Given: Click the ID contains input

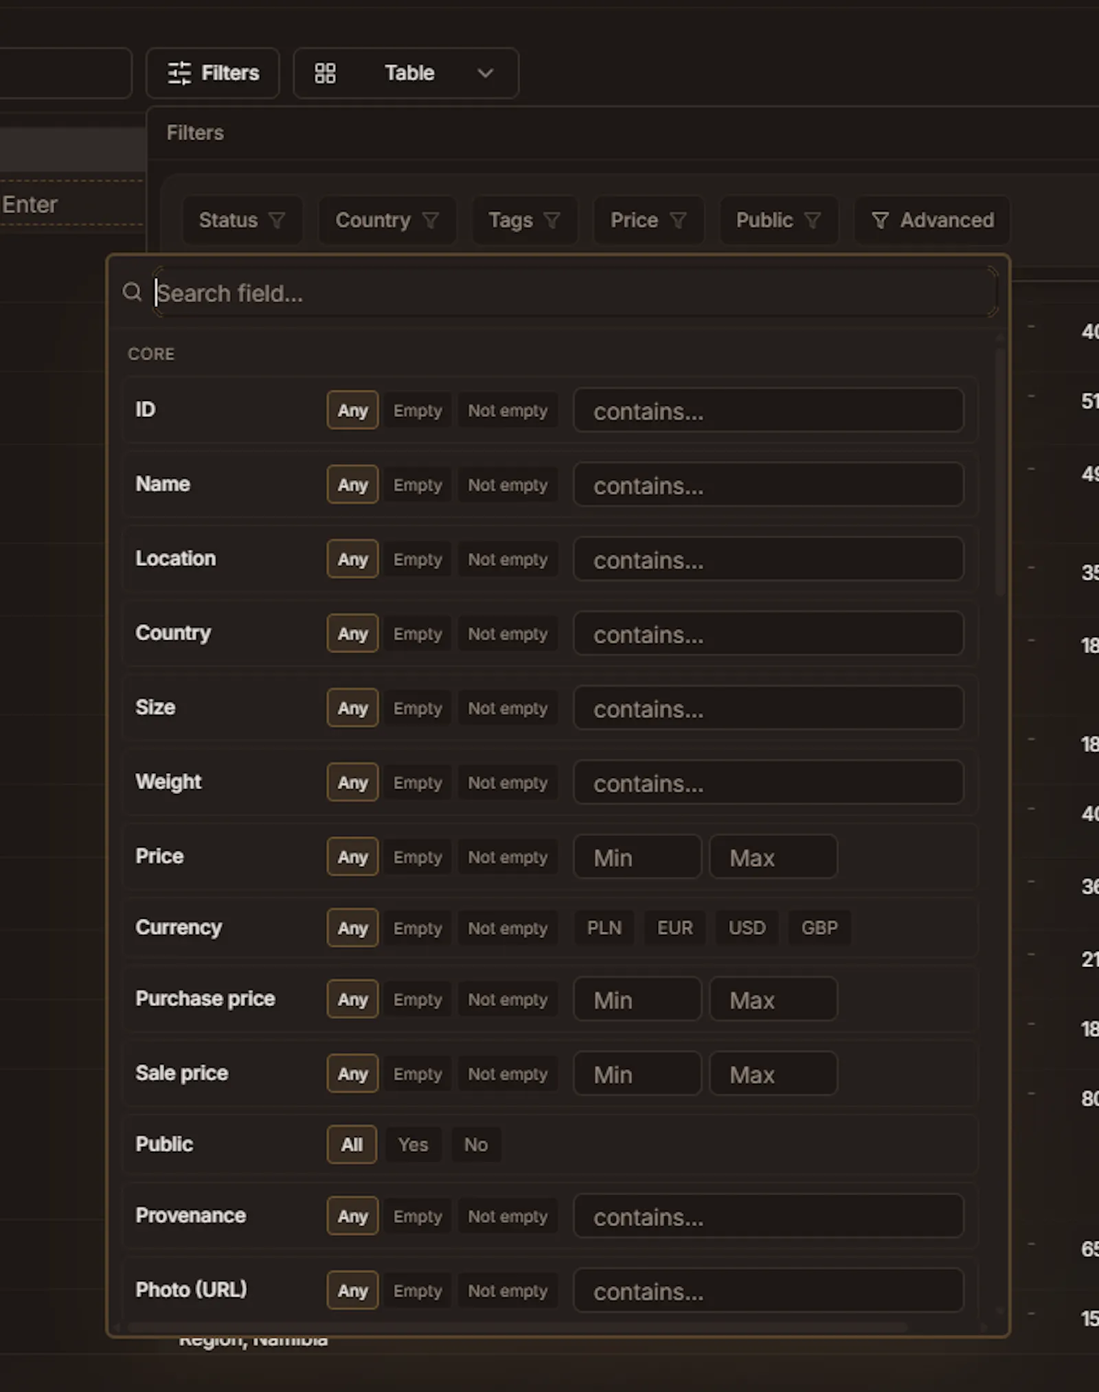Looking at the screenshot, I should coord(769,411).
